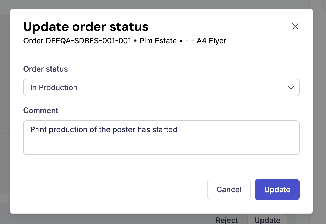Viewport: 326px width, 224px height.
Task: Click the Pim Estate text
Action: [158, 41]
